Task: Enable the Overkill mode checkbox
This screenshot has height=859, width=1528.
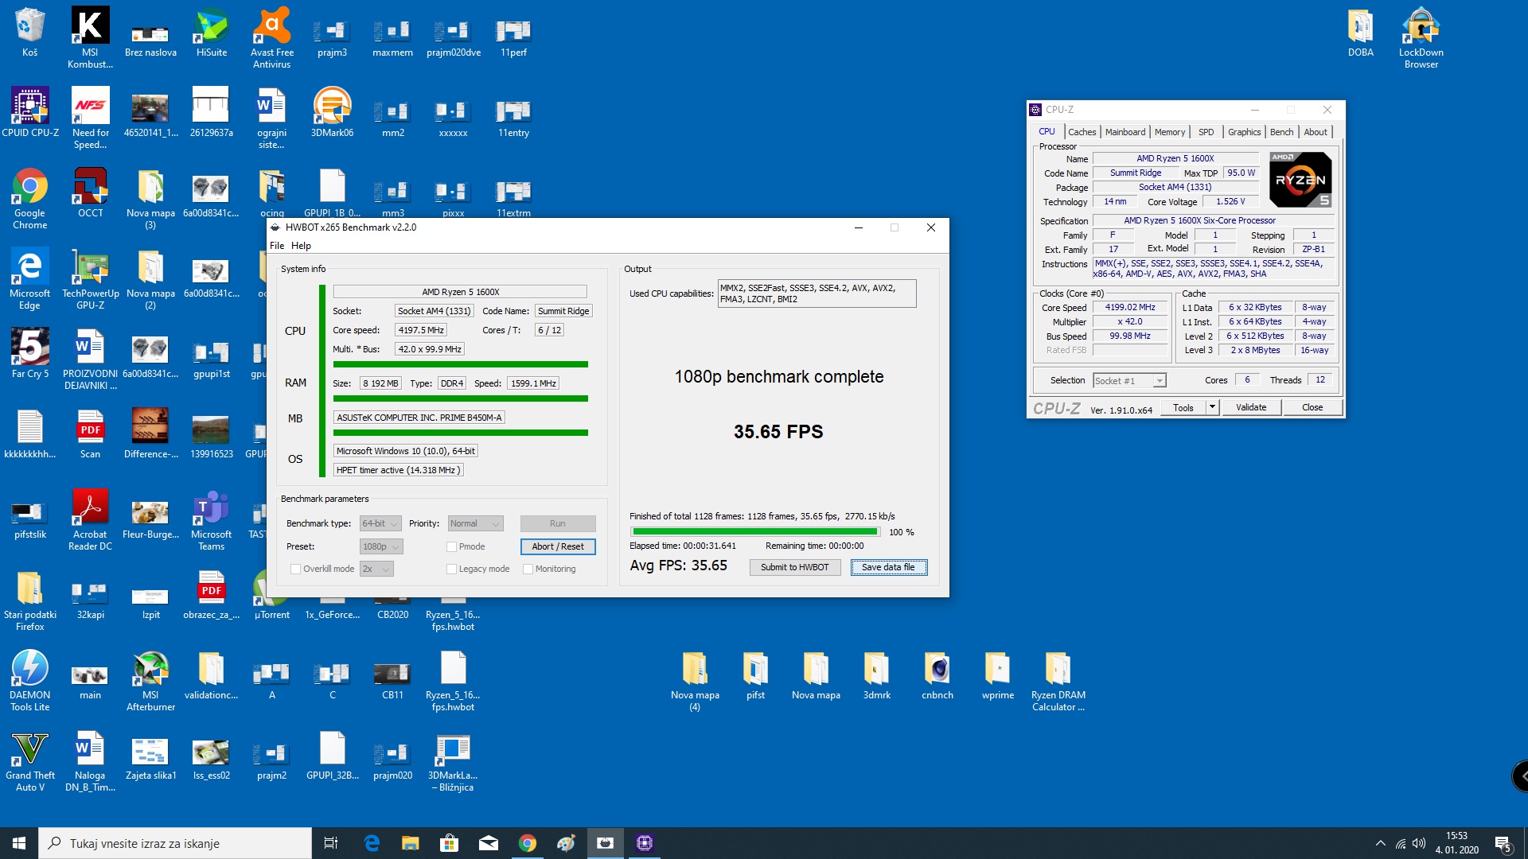Action: click(295, 569)
